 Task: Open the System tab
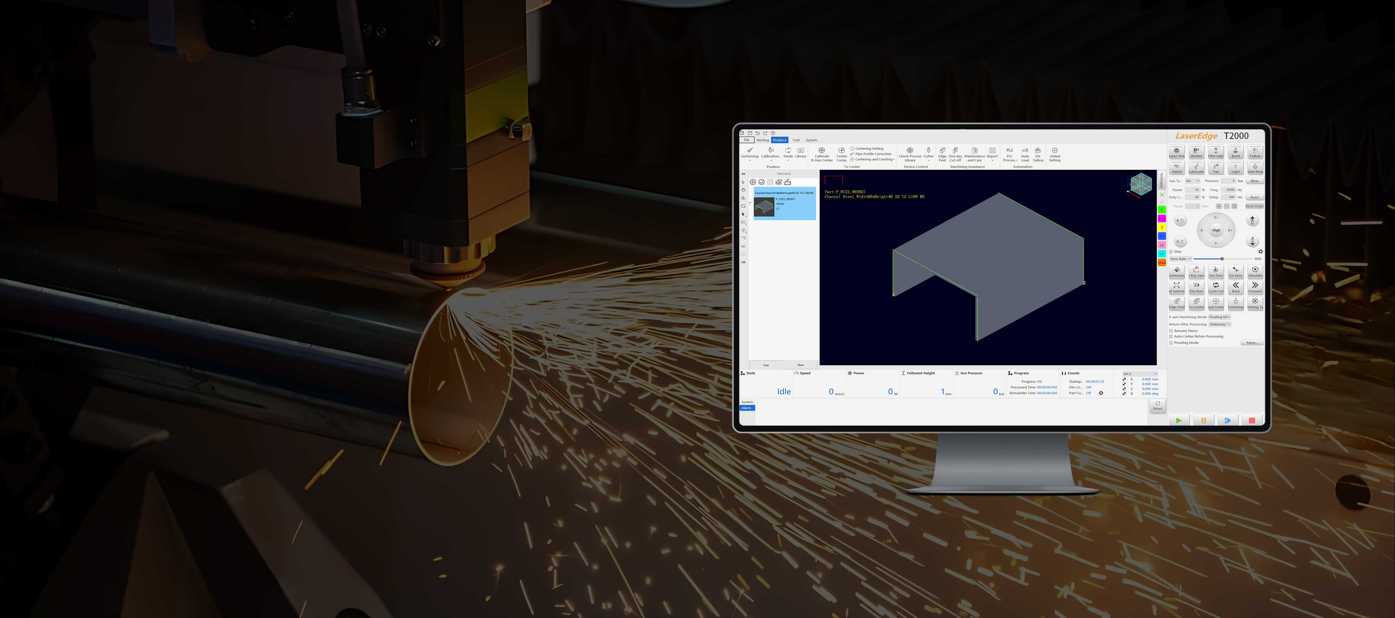pyautogui.click(x=811, y=140)
